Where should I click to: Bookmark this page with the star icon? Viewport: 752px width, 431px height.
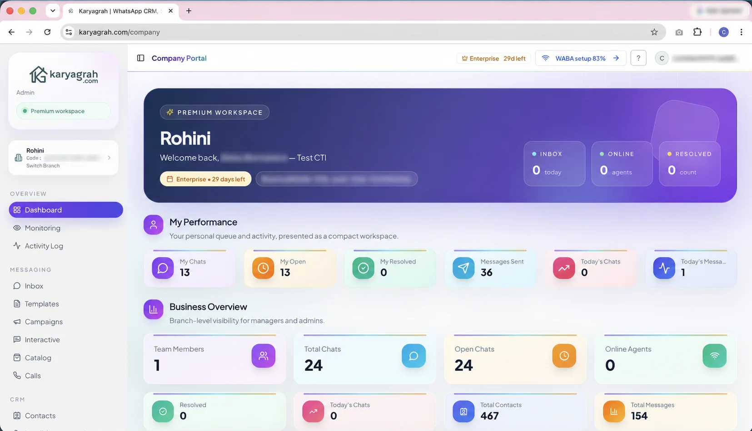pyautogui.click(x=654, y=32)
